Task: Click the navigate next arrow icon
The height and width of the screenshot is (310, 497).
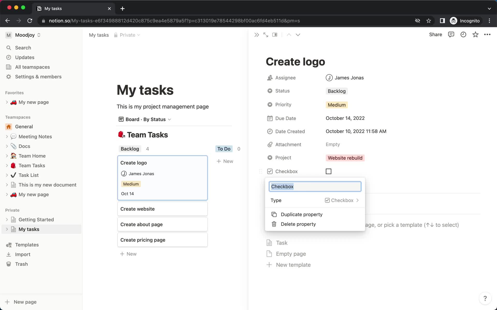Action: click(298, 35)
